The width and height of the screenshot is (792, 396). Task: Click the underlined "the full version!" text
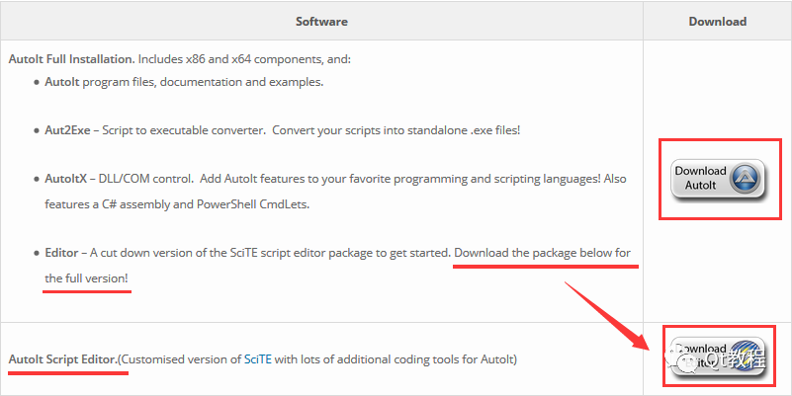point(86,279)
